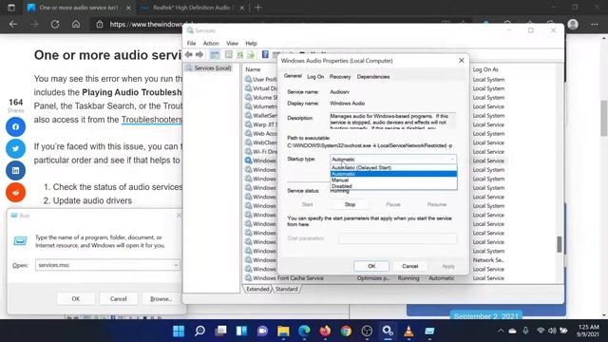Click Cancel in Windows Audio Properties
Viewport: 608px width, 342px height.
pyautogui.click(x=409, y=266)
